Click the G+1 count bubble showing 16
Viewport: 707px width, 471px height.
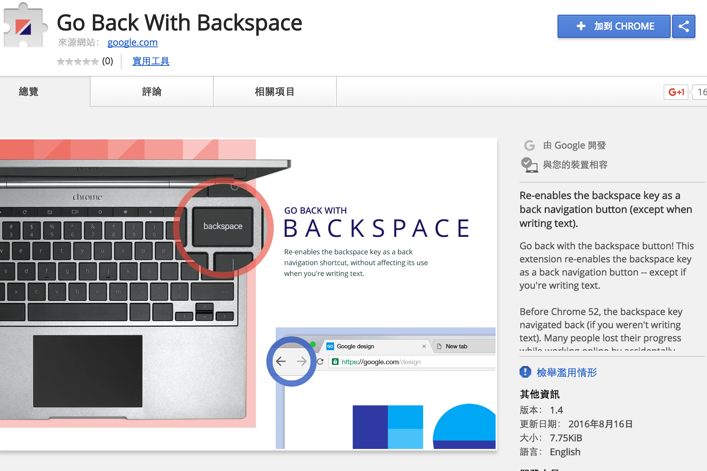pos(701,92)
